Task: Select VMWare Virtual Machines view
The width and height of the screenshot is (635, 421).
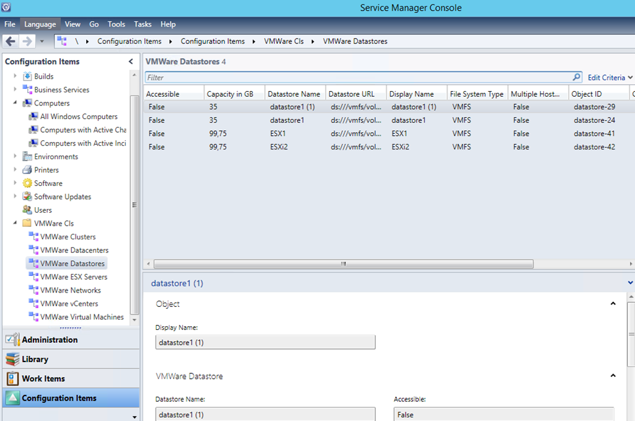Action: [x=82, y=317]
